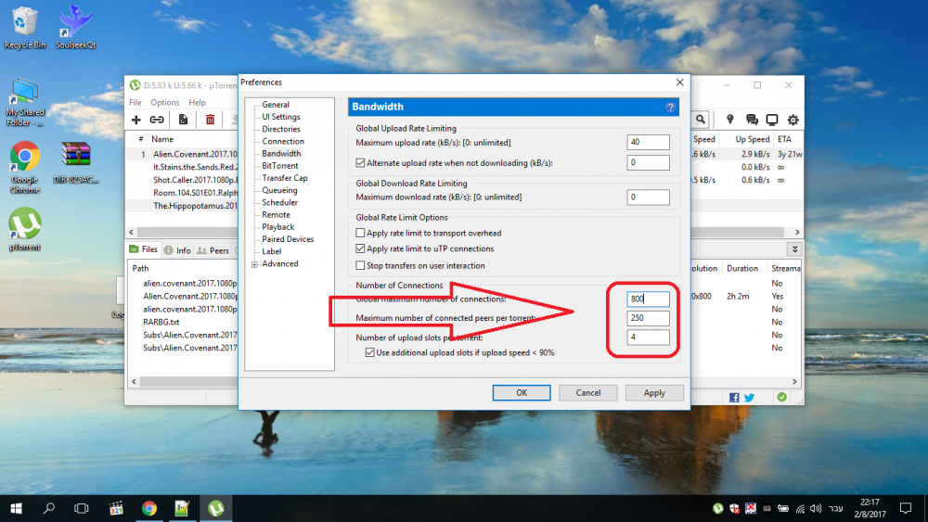Click the chat bubbles icon in toolbar
This screenshot has height=522, width=928.
coord(752,120)
